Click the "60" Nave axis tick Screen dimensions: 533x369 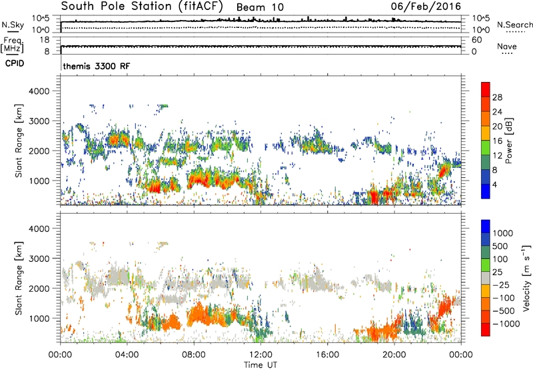tap(476, 40)
